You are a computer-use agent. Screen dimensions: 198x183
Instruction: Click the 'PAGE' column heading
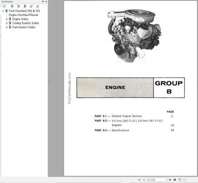[170, 112]
